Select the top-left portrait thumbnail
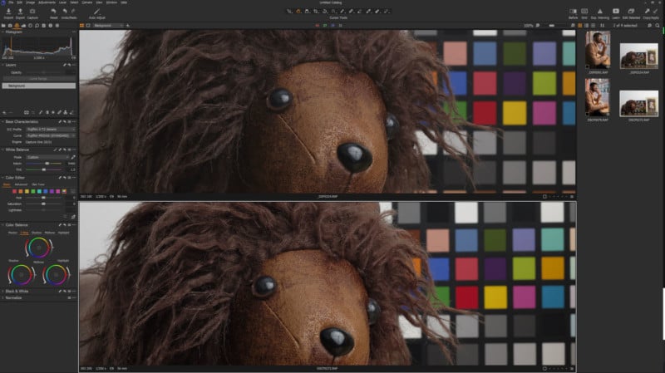The width and height of the screenshot is (665, 373). (598, 50)
